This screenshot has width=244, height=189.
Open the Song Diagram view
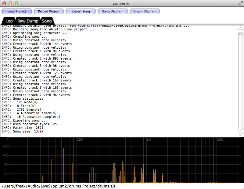coord(113,11)
